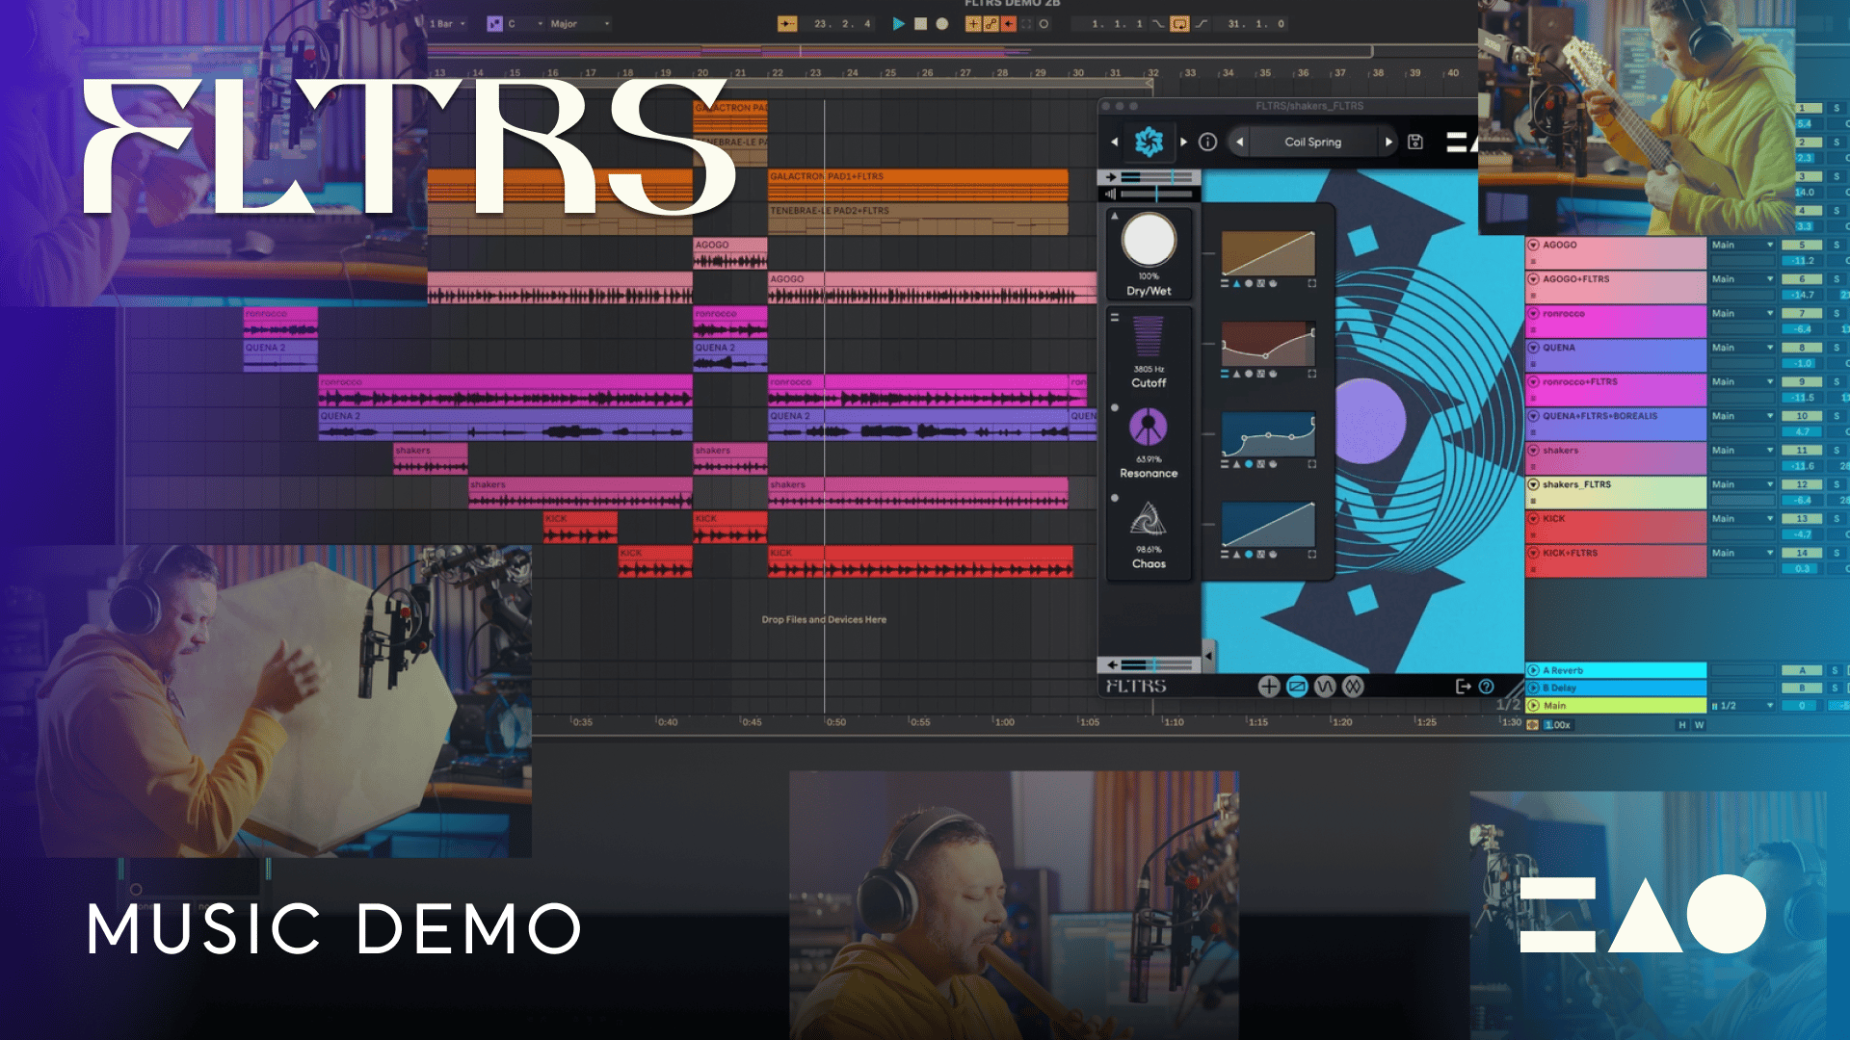This screenshot has width=1850, height=1040.
Task: Click the Dry/Wet knob in FLTRS
Action: pyautogui.click(x=1149, y=243)
